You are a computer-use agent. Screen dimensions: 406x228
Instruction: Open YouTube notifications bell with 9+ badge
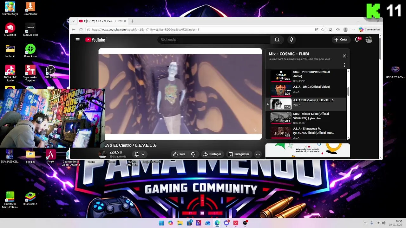(357, 39)
